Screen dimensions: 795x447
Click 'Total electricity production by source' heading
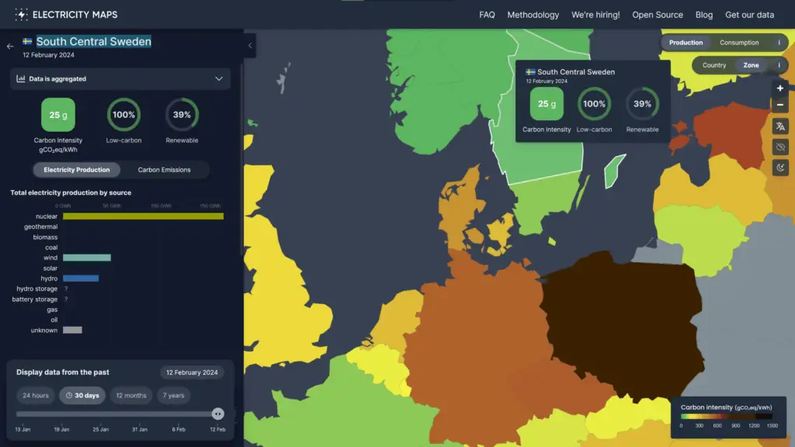coord(71,192)
